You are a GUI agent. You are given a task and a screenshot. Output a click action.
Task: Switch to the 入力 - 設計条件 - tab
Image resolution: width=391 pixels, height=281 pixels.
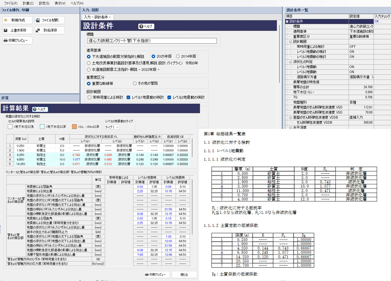97,17
